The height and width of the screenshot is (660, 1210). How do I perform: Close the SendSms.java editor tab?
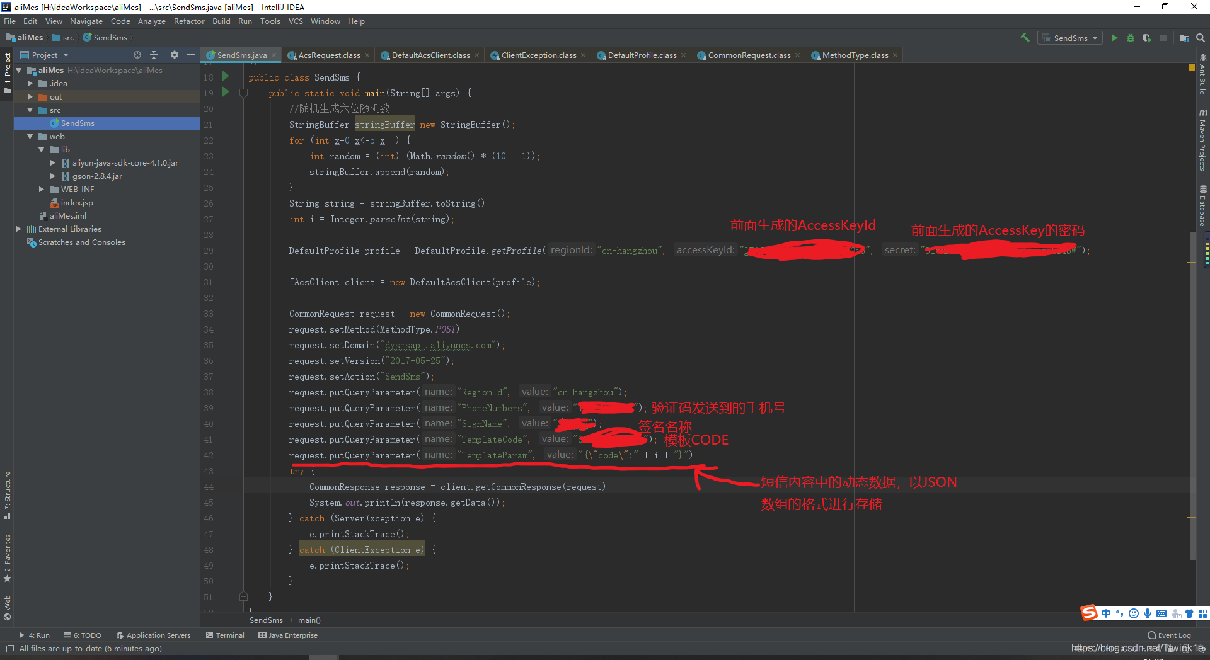pyautogui.click(x=274, y=55)
